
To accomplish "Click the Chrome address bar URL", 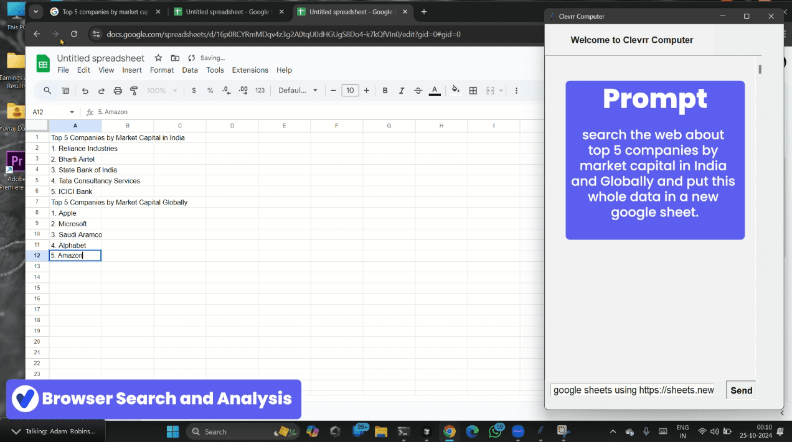I will tap(283, 34).
